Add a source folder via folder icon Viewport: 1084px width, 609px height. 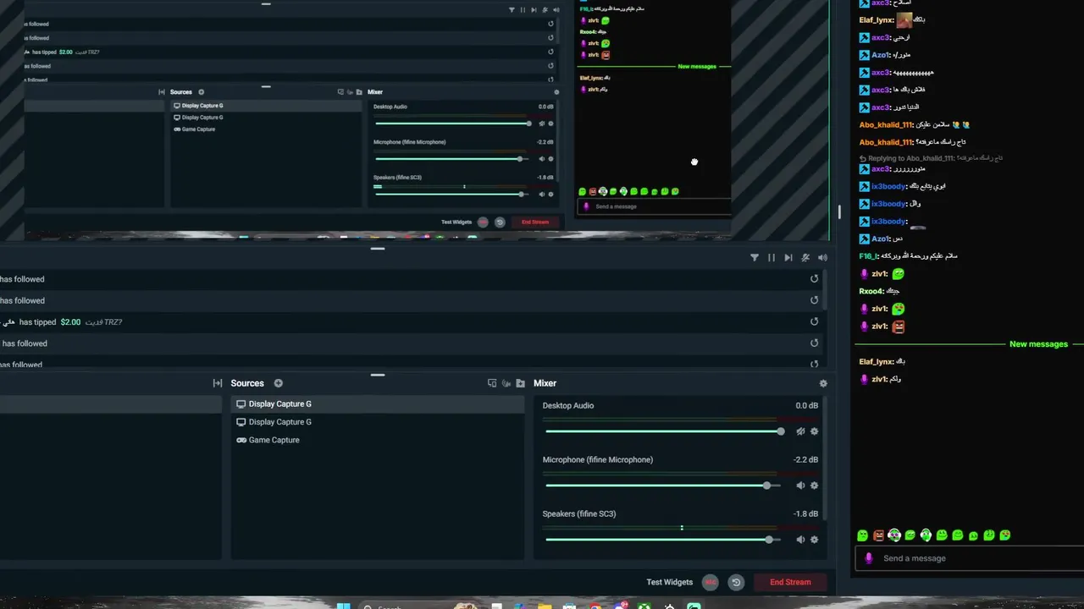click(521, 383)
